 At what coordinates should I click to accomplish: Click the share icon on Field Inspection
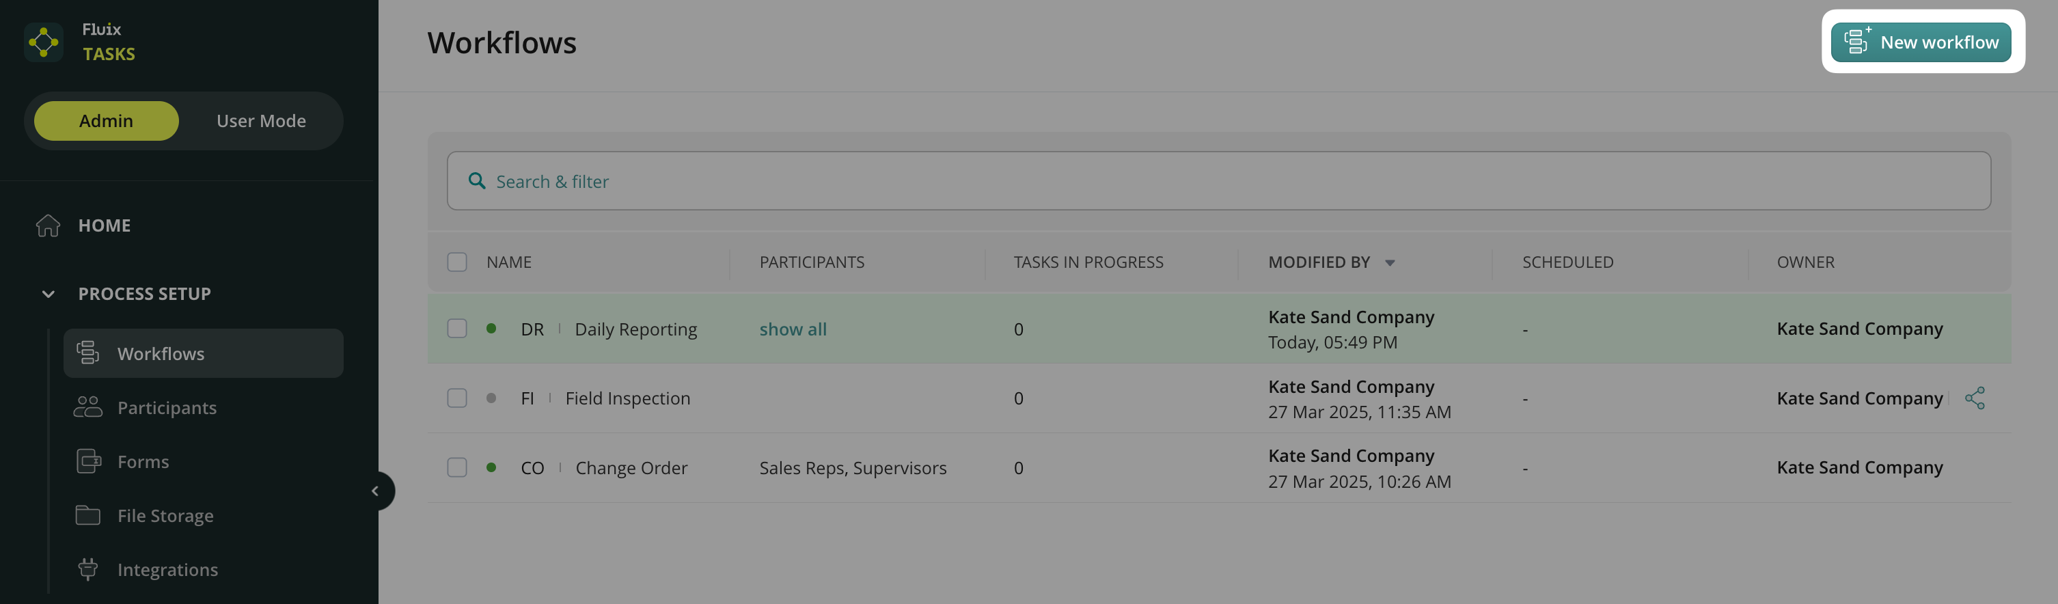click(1974, 398)
